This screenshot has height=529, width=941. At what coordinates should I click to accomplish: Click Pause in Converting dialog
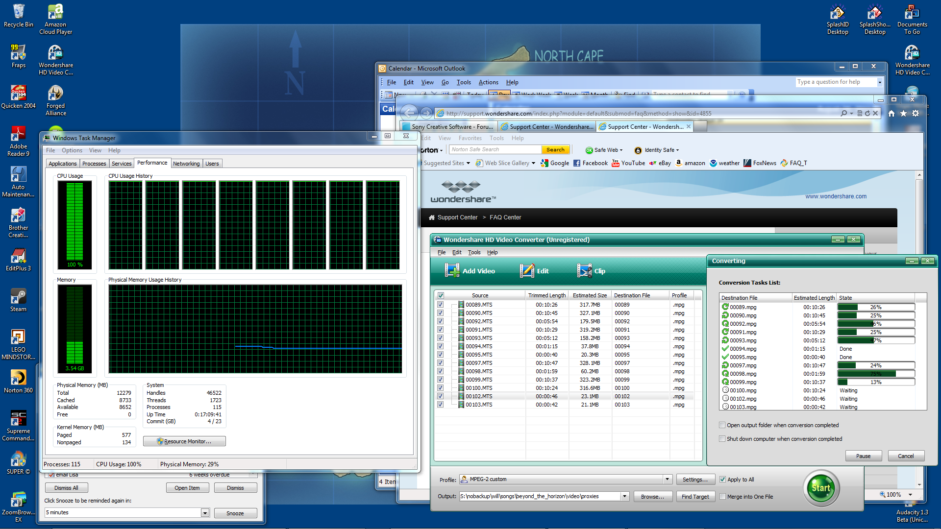pyautogui.click(x=863, y=456)
